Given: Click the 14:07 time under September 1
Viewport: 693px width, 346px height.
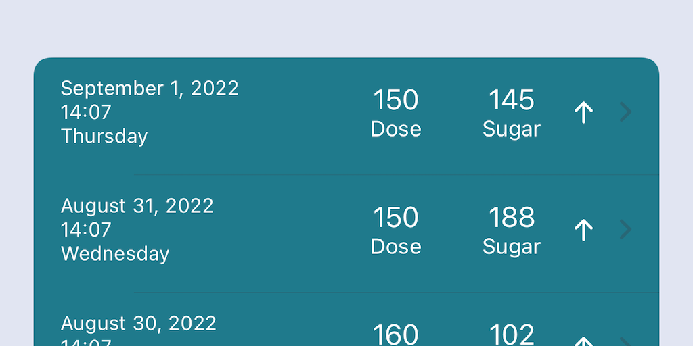Looking at the screenshot, I should (86, 112).
